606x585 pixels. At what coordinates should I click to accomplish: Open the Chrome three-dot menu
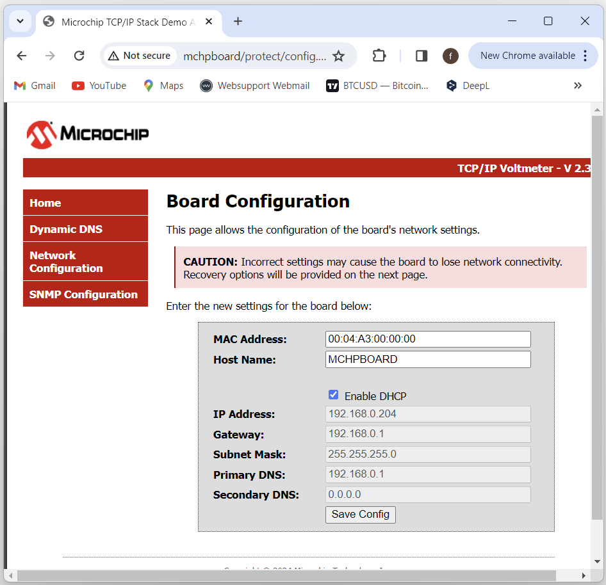(585, 56)
